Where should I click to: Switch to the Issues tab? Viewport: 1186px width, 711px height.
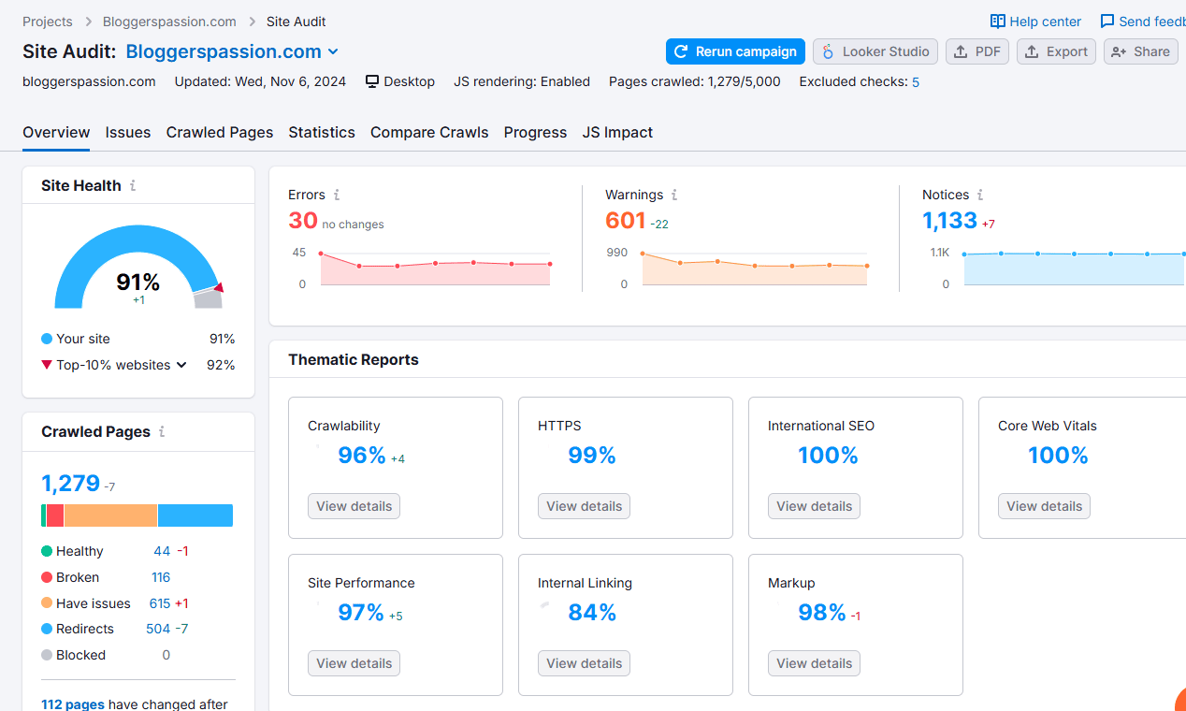127,132
